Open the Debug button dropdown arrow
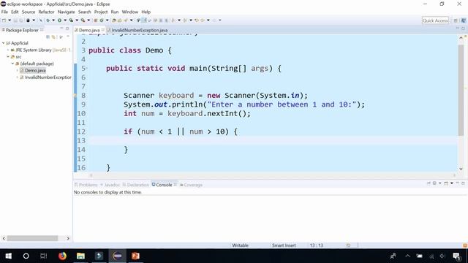This screenshot has height=263, width=468. pos(53,20)
